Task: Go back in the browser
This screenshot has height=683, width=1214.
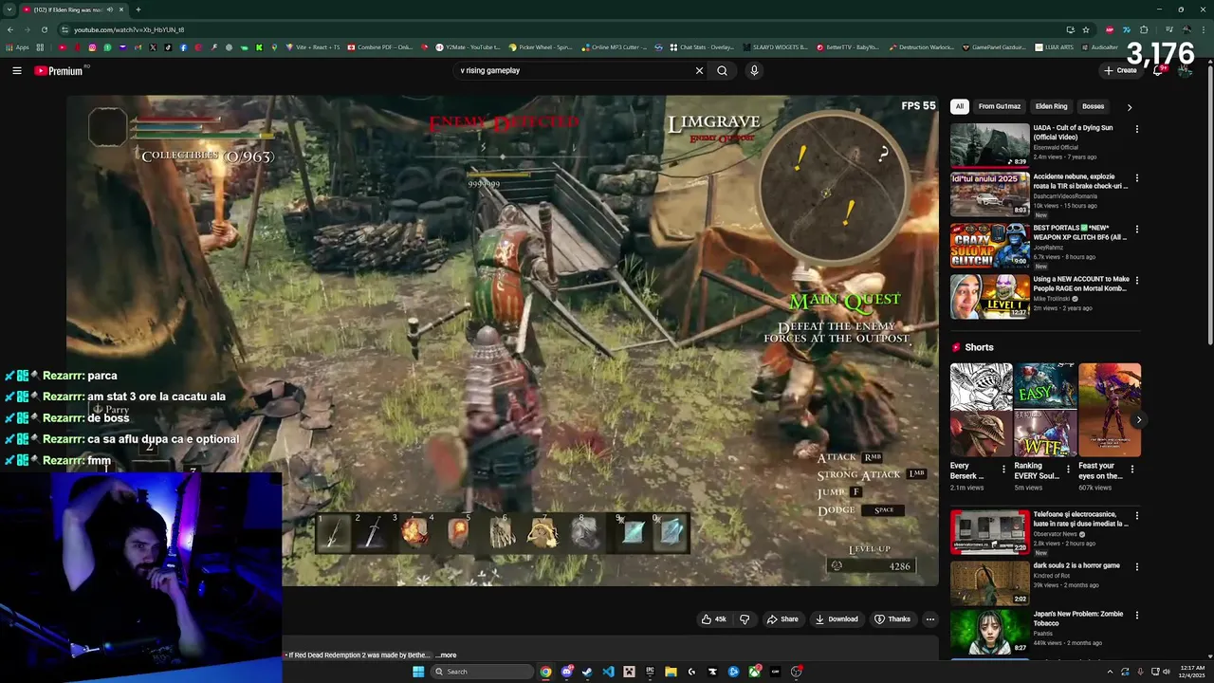Action: [10, 29]
